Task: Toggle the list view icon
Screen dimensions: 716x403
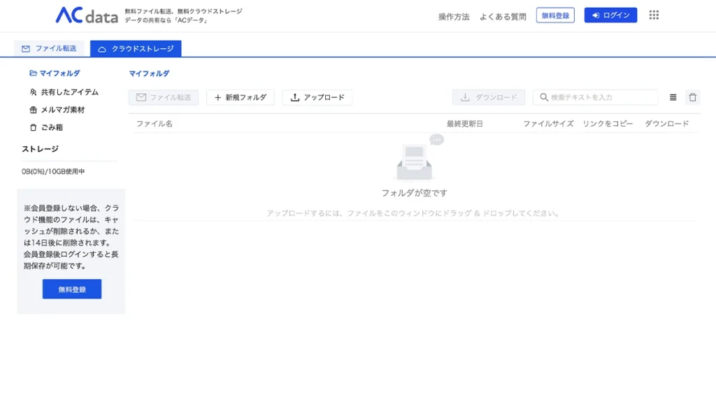Action: point(673,97)
